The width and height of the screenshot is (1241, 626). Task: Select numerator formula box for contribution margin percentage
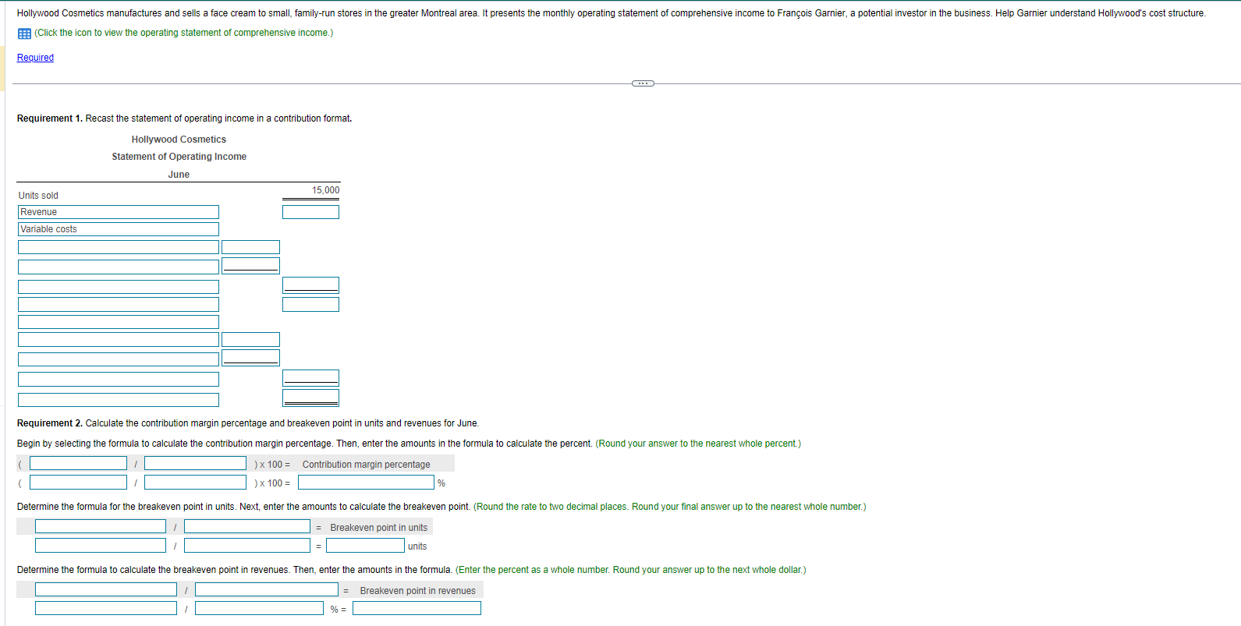(x=78, y=463)
